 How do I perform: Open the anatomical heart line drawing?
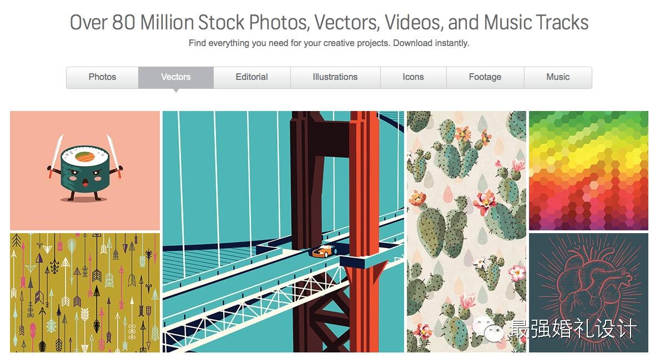588,278
